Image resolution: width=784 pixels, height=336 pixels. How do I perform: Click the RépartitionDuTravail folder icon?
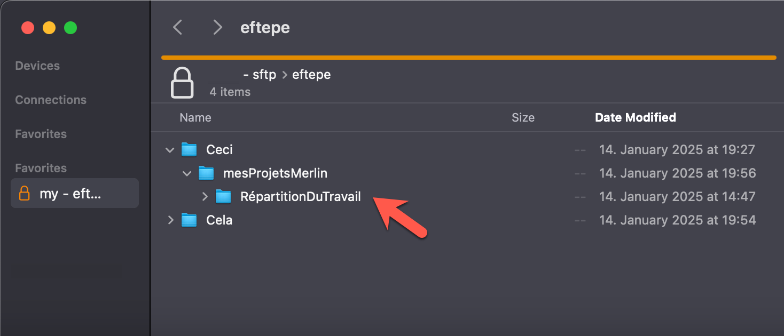(223, 196)
